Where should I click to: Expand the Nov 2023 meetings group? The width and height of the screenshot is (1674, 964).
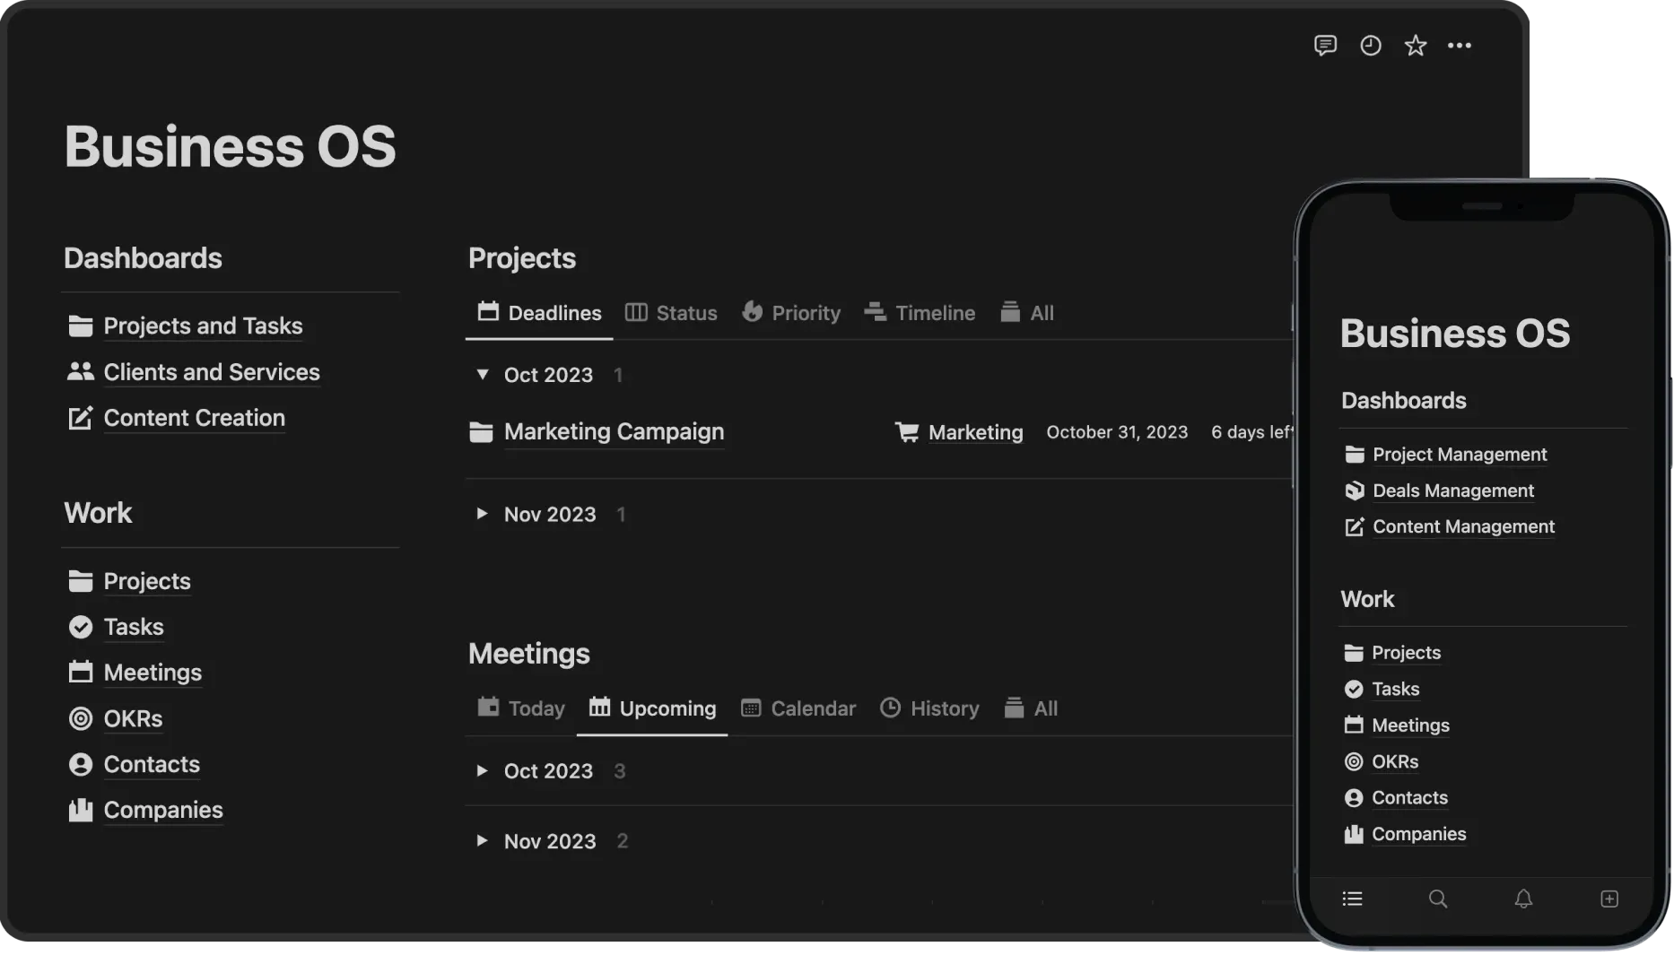pyautogui.click(x=483, y=840)
